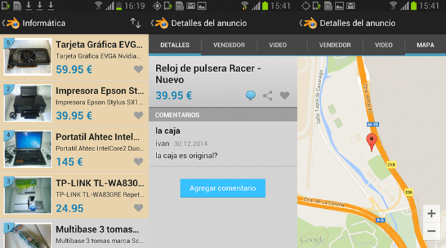Zoom out of the map with minus
The width and height of the screenshot is (446, 248).
coord(432,231)
